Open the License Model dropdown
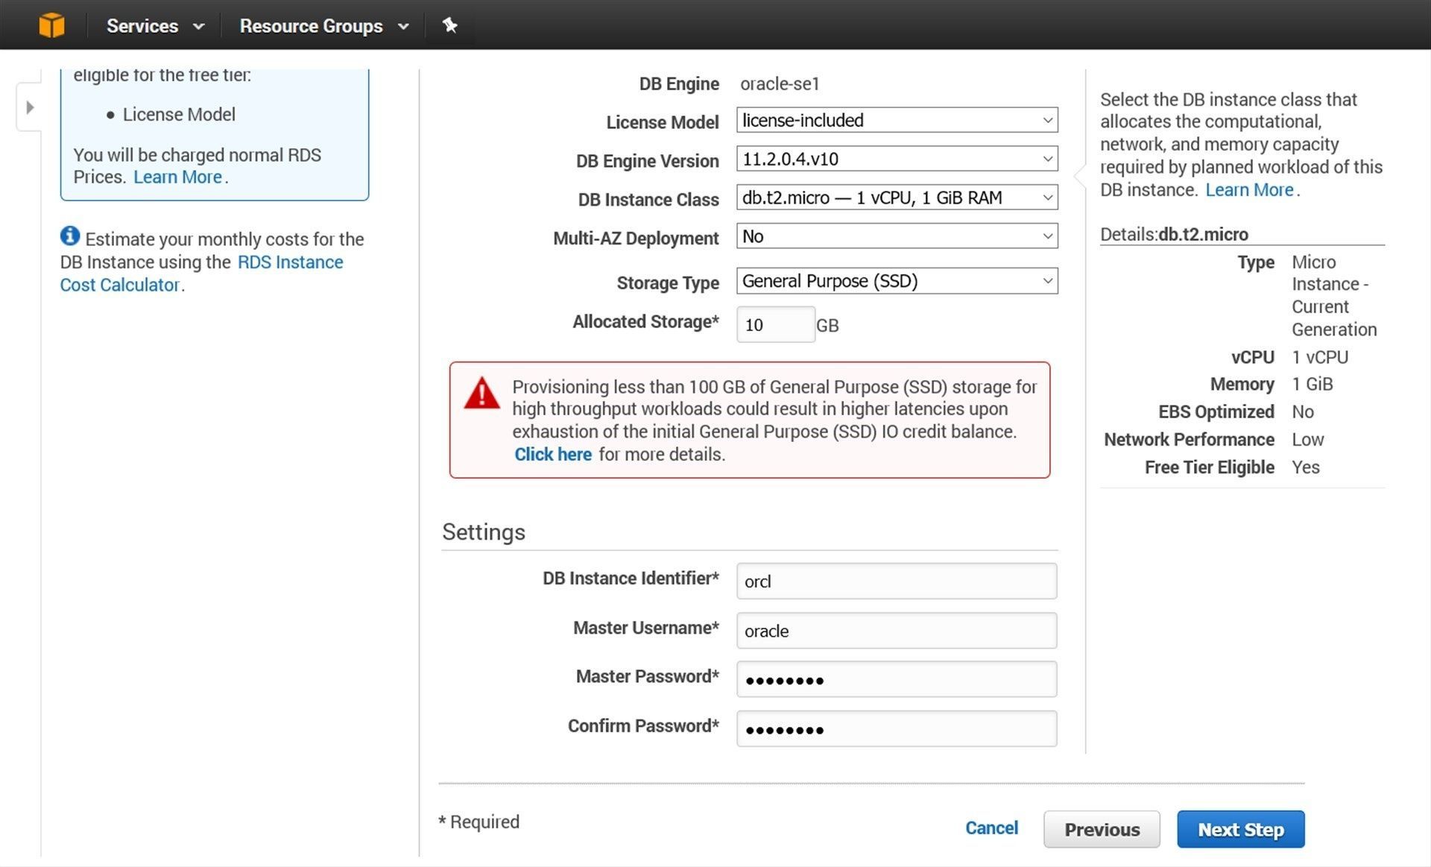The height and width of the screenshot is (867, 1431). [x=897, y=120]
